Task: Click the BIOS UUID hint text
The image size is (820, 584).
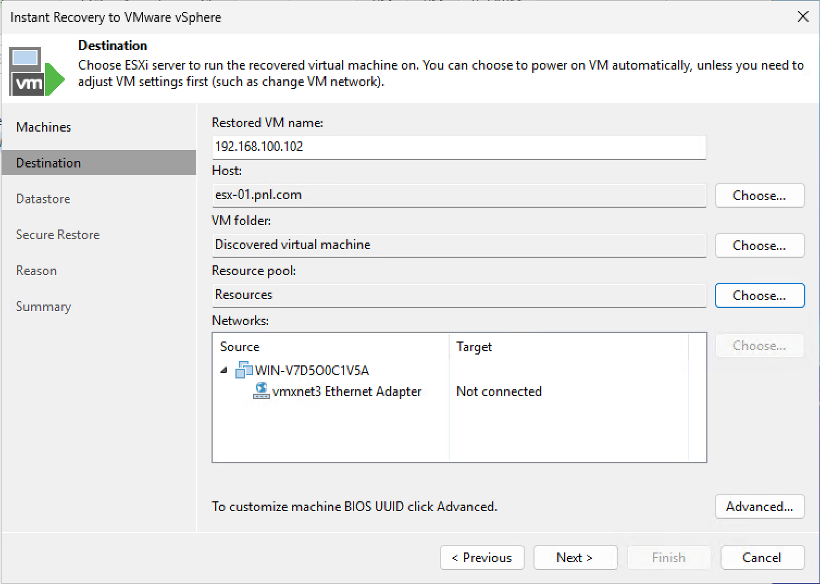Action: tap(355, 506)
